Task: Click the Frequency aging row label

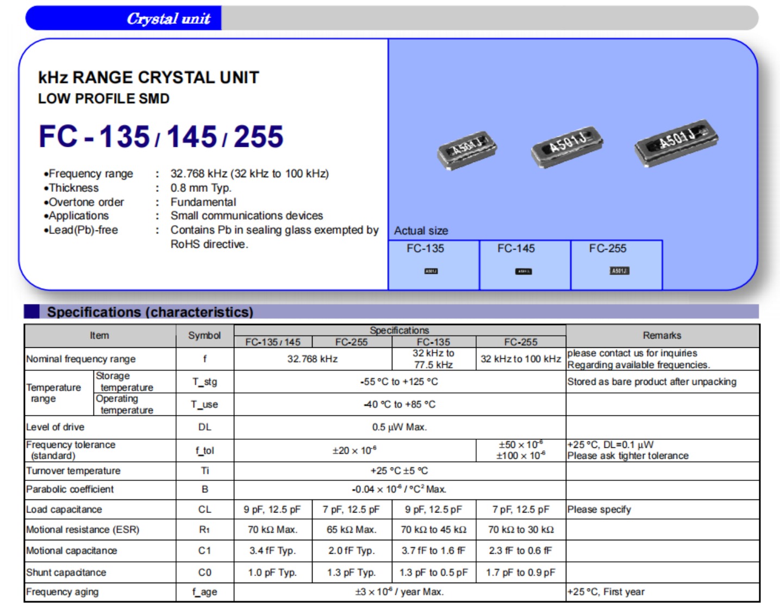Action: pyautogui.click(x=63, y=592)
